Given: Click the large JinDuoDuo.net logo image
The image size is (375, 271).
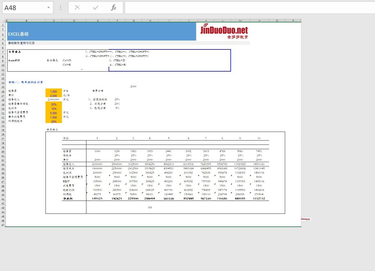Looking at the screenshot, I should click(x=224, y=32).
